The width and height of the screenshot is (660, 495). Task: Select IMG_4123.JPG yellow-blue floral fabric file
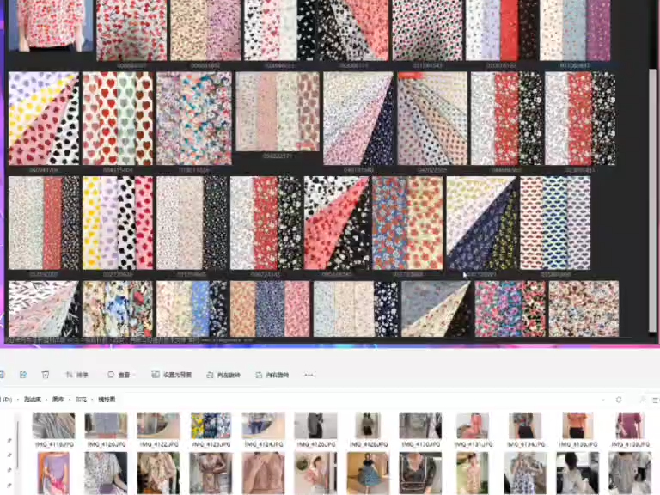click(211, 430)
